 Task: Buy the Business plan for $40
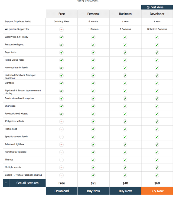(x=125, y=191)
